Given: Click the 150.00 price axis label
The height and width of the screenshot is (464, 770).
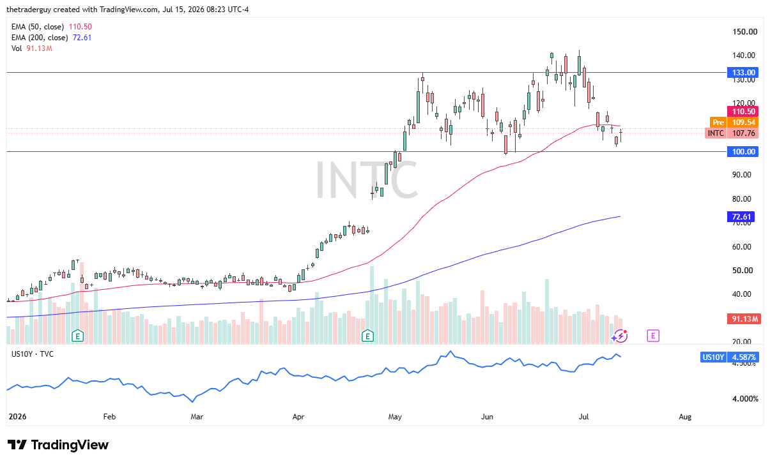Looking at the screenshot, I should pyautogui.click(x=744, y=32).
